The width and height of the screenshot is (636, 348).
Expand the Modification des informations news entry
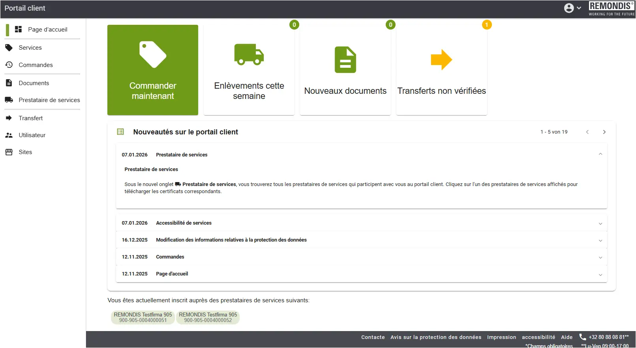click(x=600, y=240)
